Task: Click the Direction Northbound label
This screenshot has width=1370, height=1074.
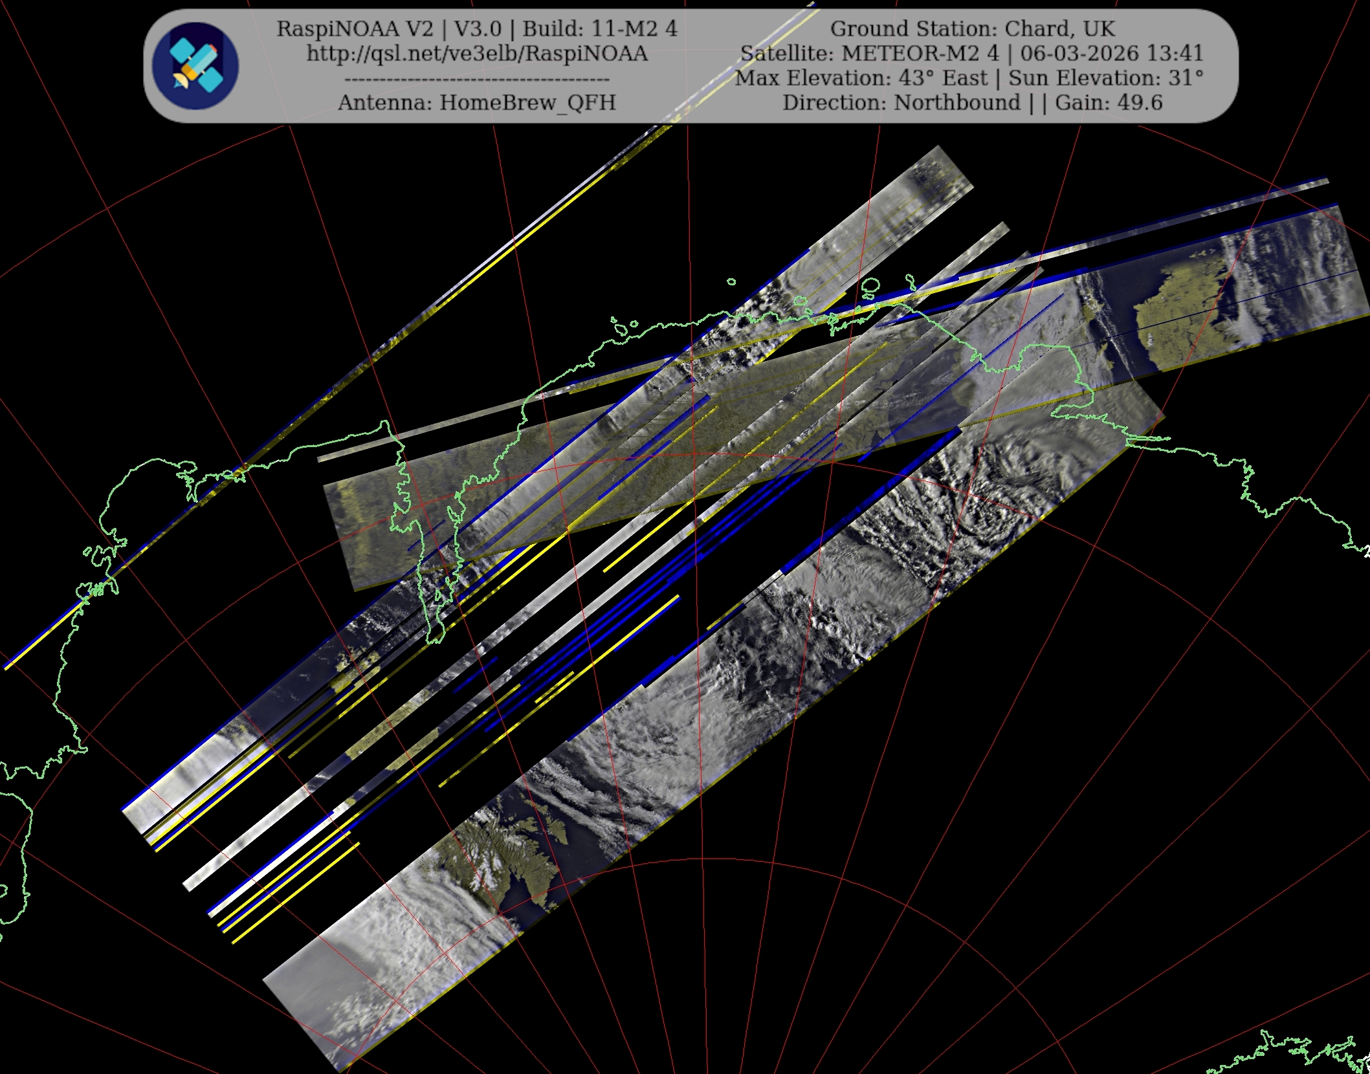Action: (901, 103)
